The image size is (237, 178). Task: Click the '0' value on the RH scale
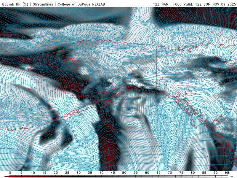(10, 173)
